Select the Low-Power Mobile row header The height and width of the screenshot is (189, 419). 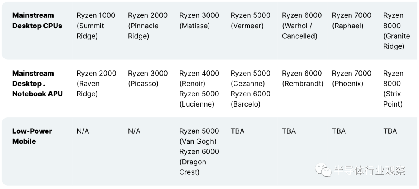pyautogui.click(x=32, y=136)
